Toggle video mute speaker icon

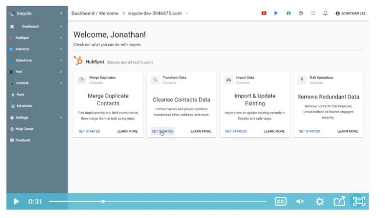pyautogui.click(x=300, y=201)
